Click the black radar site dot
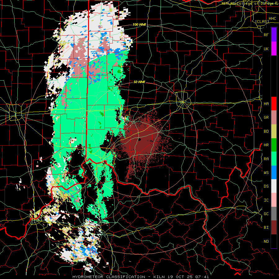The height and width of the screenshot is (279, 279). pyautogui.click(x=139, y=140)
